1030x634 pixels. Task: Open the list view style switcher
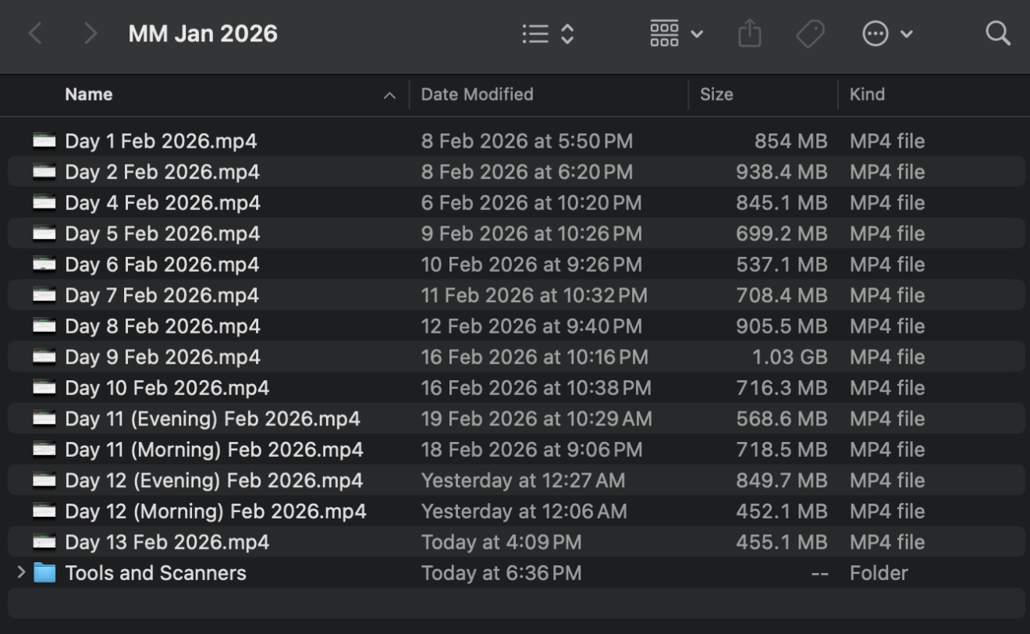pos(548,34)
